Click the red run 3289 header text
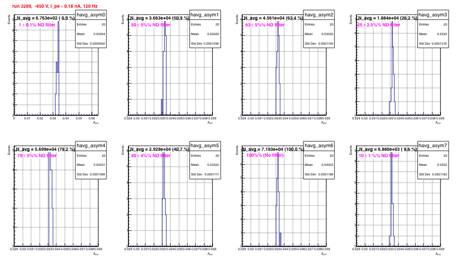The image size is (456, 262). point(55,6)
